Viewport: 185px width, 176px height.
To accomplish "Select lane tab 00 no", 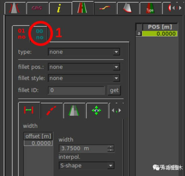I will pos(40,34).
